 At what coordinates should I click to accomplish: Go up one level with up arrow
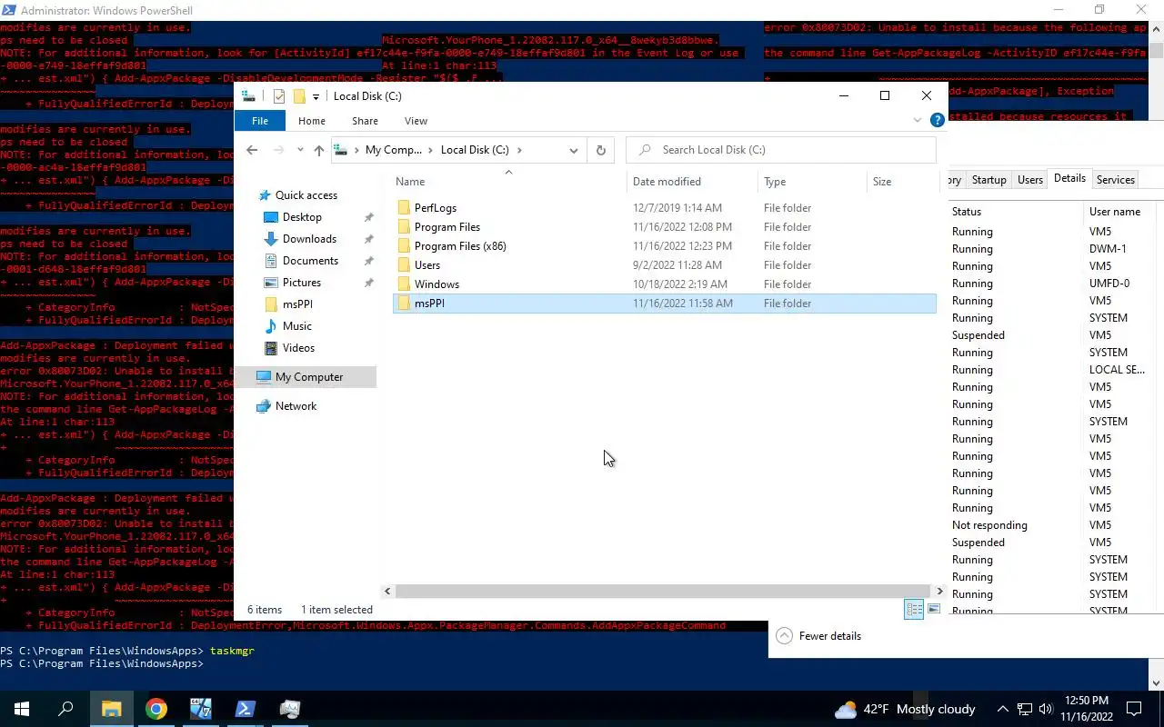point(318,150)
